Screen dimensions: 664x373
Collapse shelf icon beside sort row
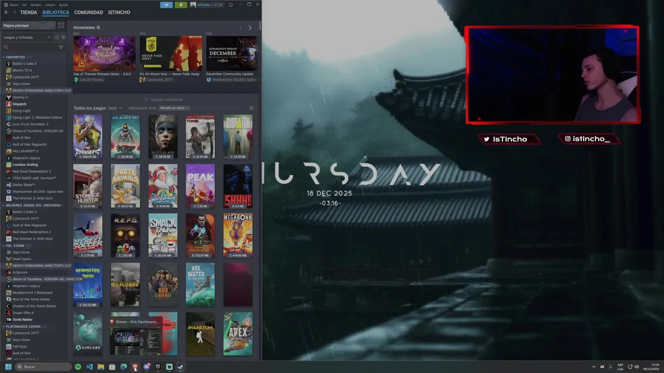pos(251,108)
